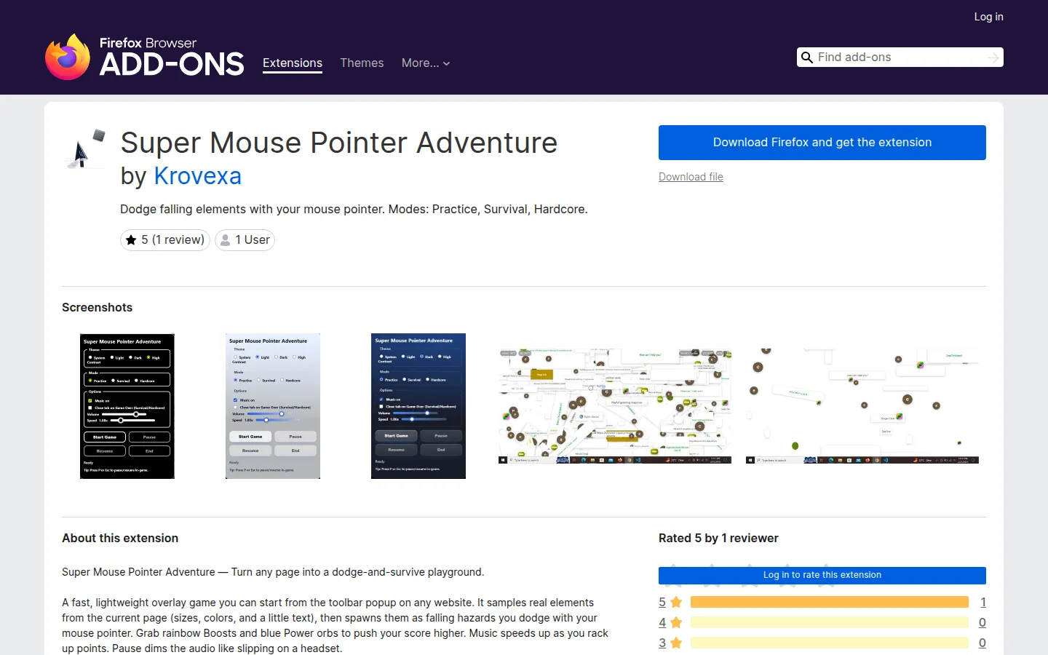The width and height of the screenshot is (1048, 655).
Task: Click the Download file link
Action: point(691,177)
